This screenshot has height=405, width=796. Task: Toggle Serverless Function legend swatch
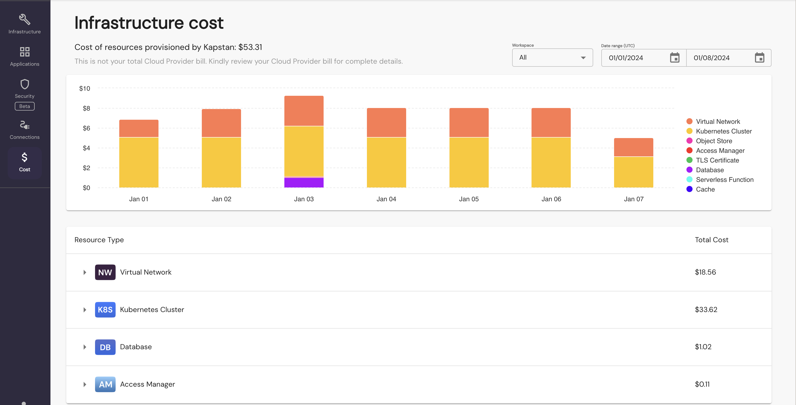(689, 180)
